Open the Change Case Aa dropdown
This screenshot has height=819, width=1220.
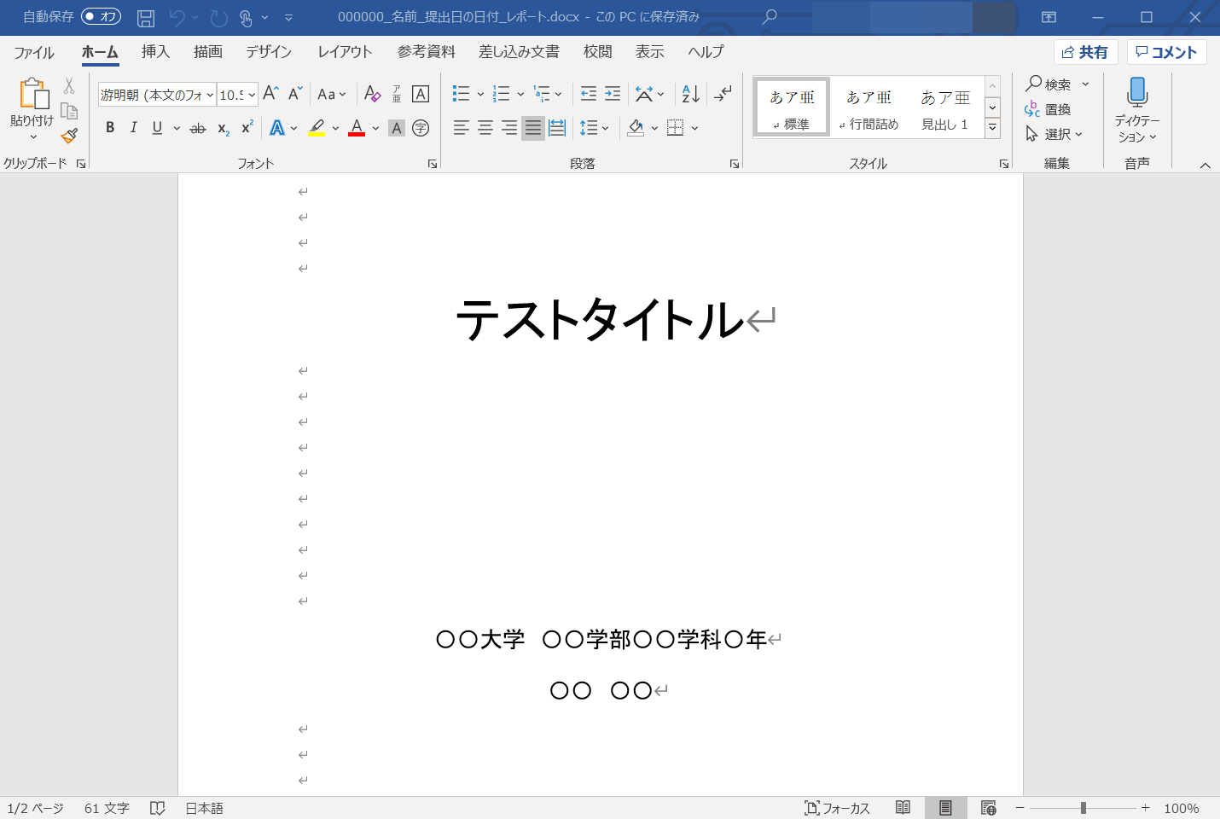tap(331, 94)
